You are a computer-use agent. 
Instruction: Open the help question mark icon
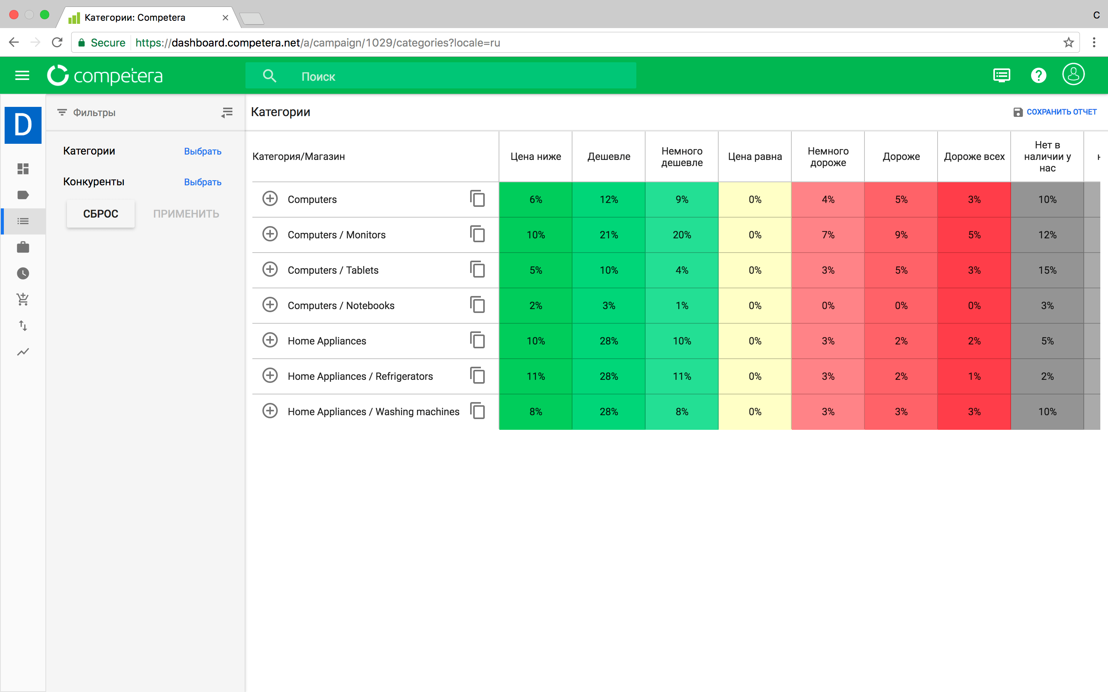(x=1038, y=75)
